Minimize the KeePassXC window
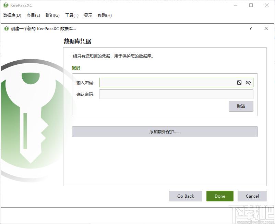The width and height of the screenshot is (275, 224). (236, 5)
